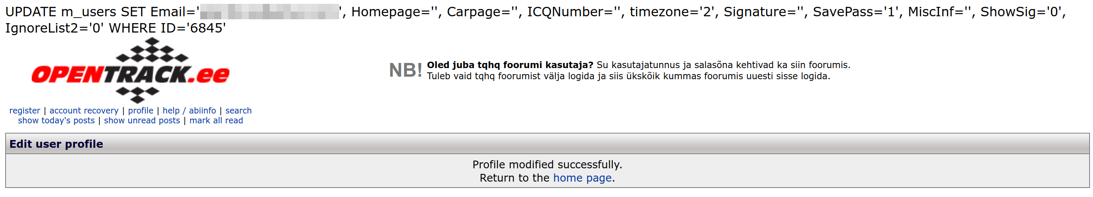The height and width of the screenshot is (197, 1093).
Task: Show unread posts
Action: (142, 120)
